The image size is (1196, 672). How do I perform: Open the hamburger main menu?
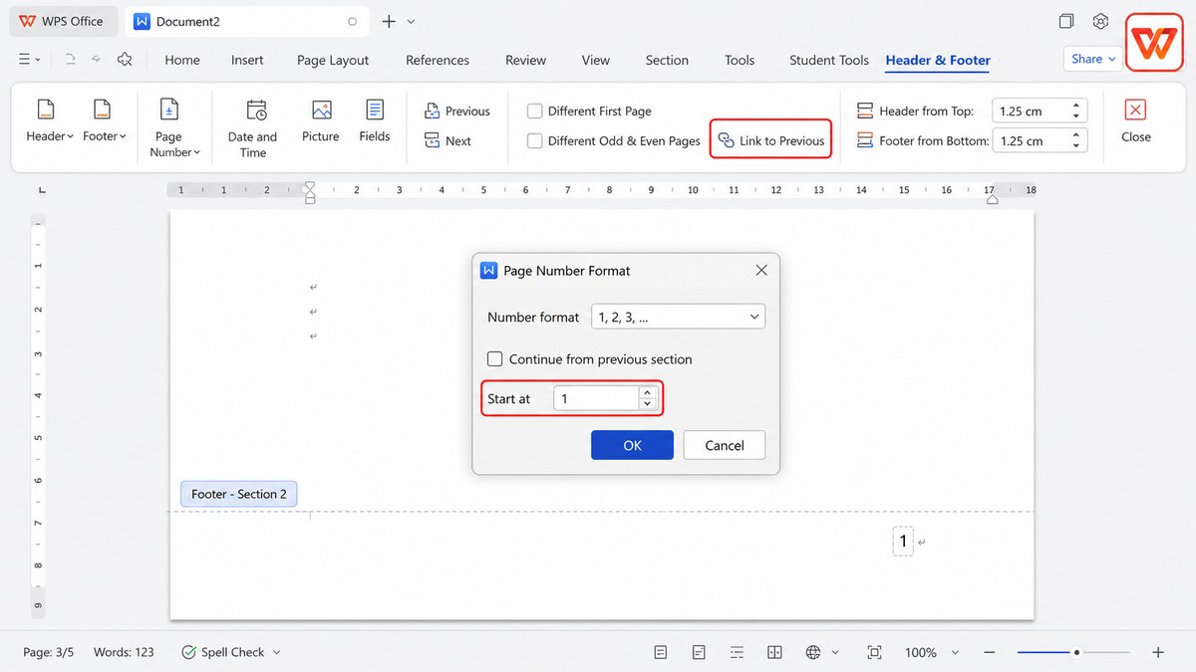30,60
